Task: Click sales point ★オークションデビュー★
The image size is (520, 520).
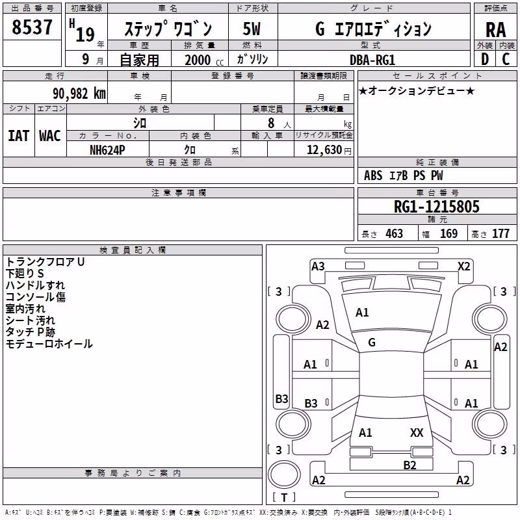Action: (417, 91)
